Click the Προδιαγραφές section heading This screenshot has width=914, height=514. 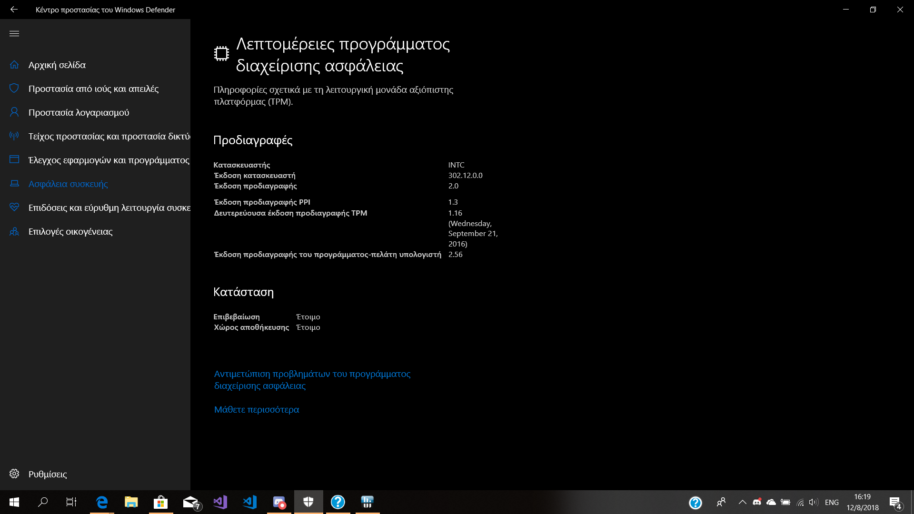pyautogui.click(x=253, y=140)
